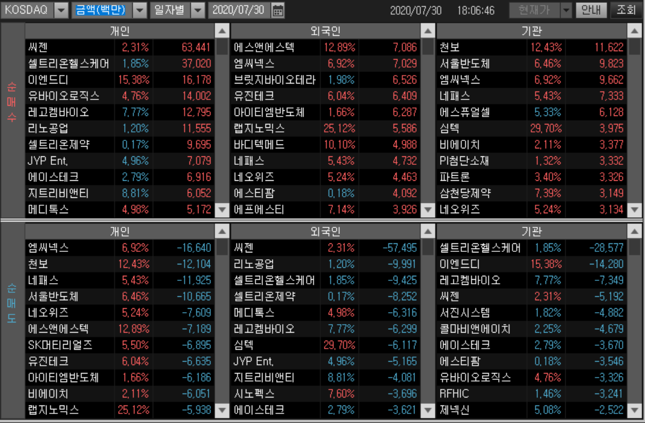Click the scrollbar thumb of net-sell 외국인 list
This screenshot has width=645, height=423.
click(428, 247)
